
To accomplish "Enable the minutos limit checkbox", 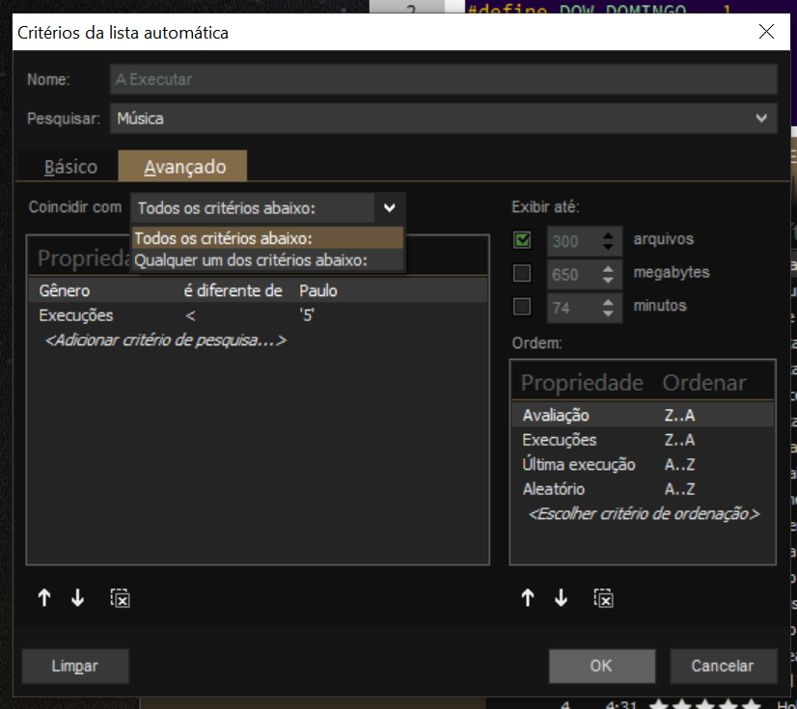I will (522, 307).
